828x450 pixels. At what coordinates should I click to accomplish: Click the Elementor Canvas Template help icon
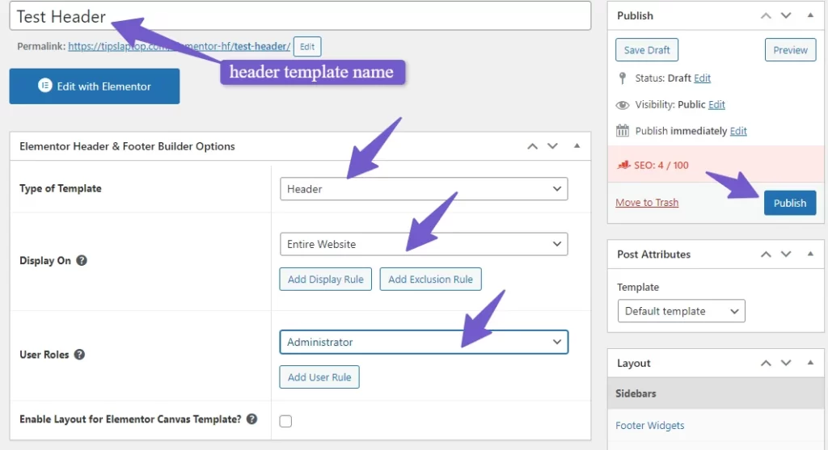[x=252, y=418]
